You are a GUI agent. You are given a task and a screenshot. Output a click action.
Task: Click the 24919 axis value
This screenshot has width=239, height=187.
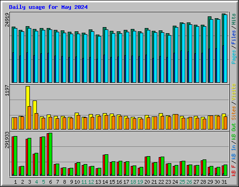point(7,20)
